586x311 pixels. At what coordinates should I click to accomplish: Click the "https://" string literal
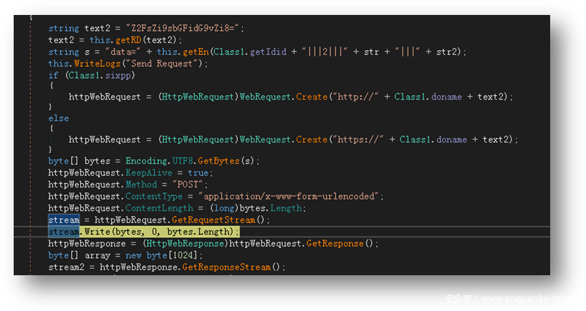(358, 139)
